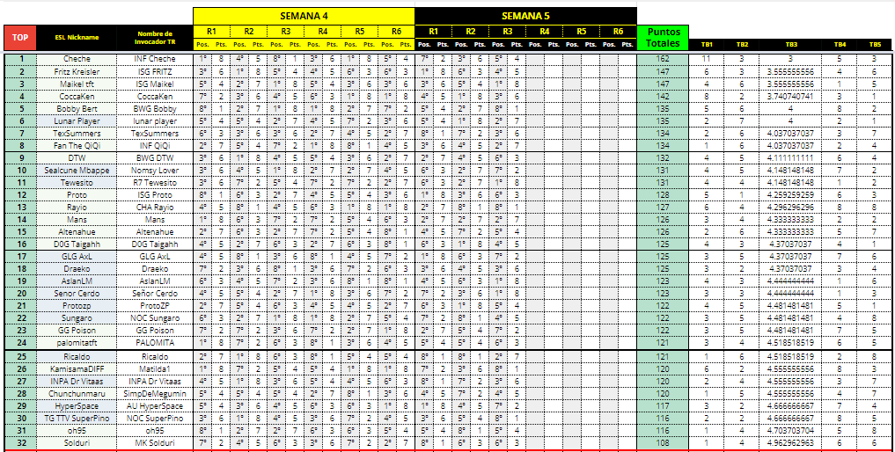Click the Matilda1 invocador cell
The width and height of the screenshot is (895, 452).
tap(155, 369)
